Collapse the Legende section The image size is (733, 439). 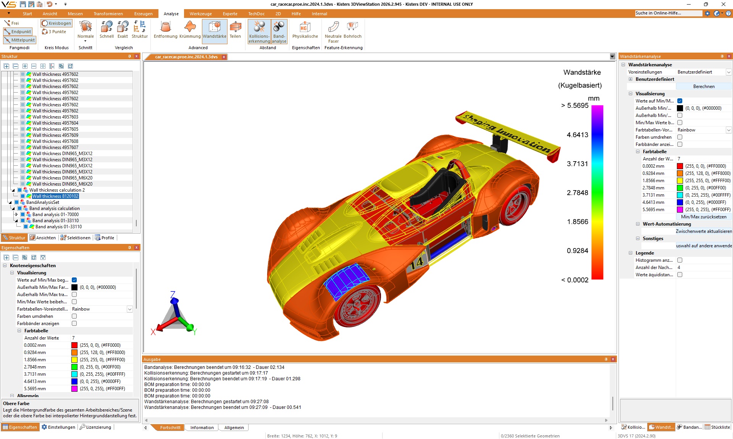click(x=631, y=253)
